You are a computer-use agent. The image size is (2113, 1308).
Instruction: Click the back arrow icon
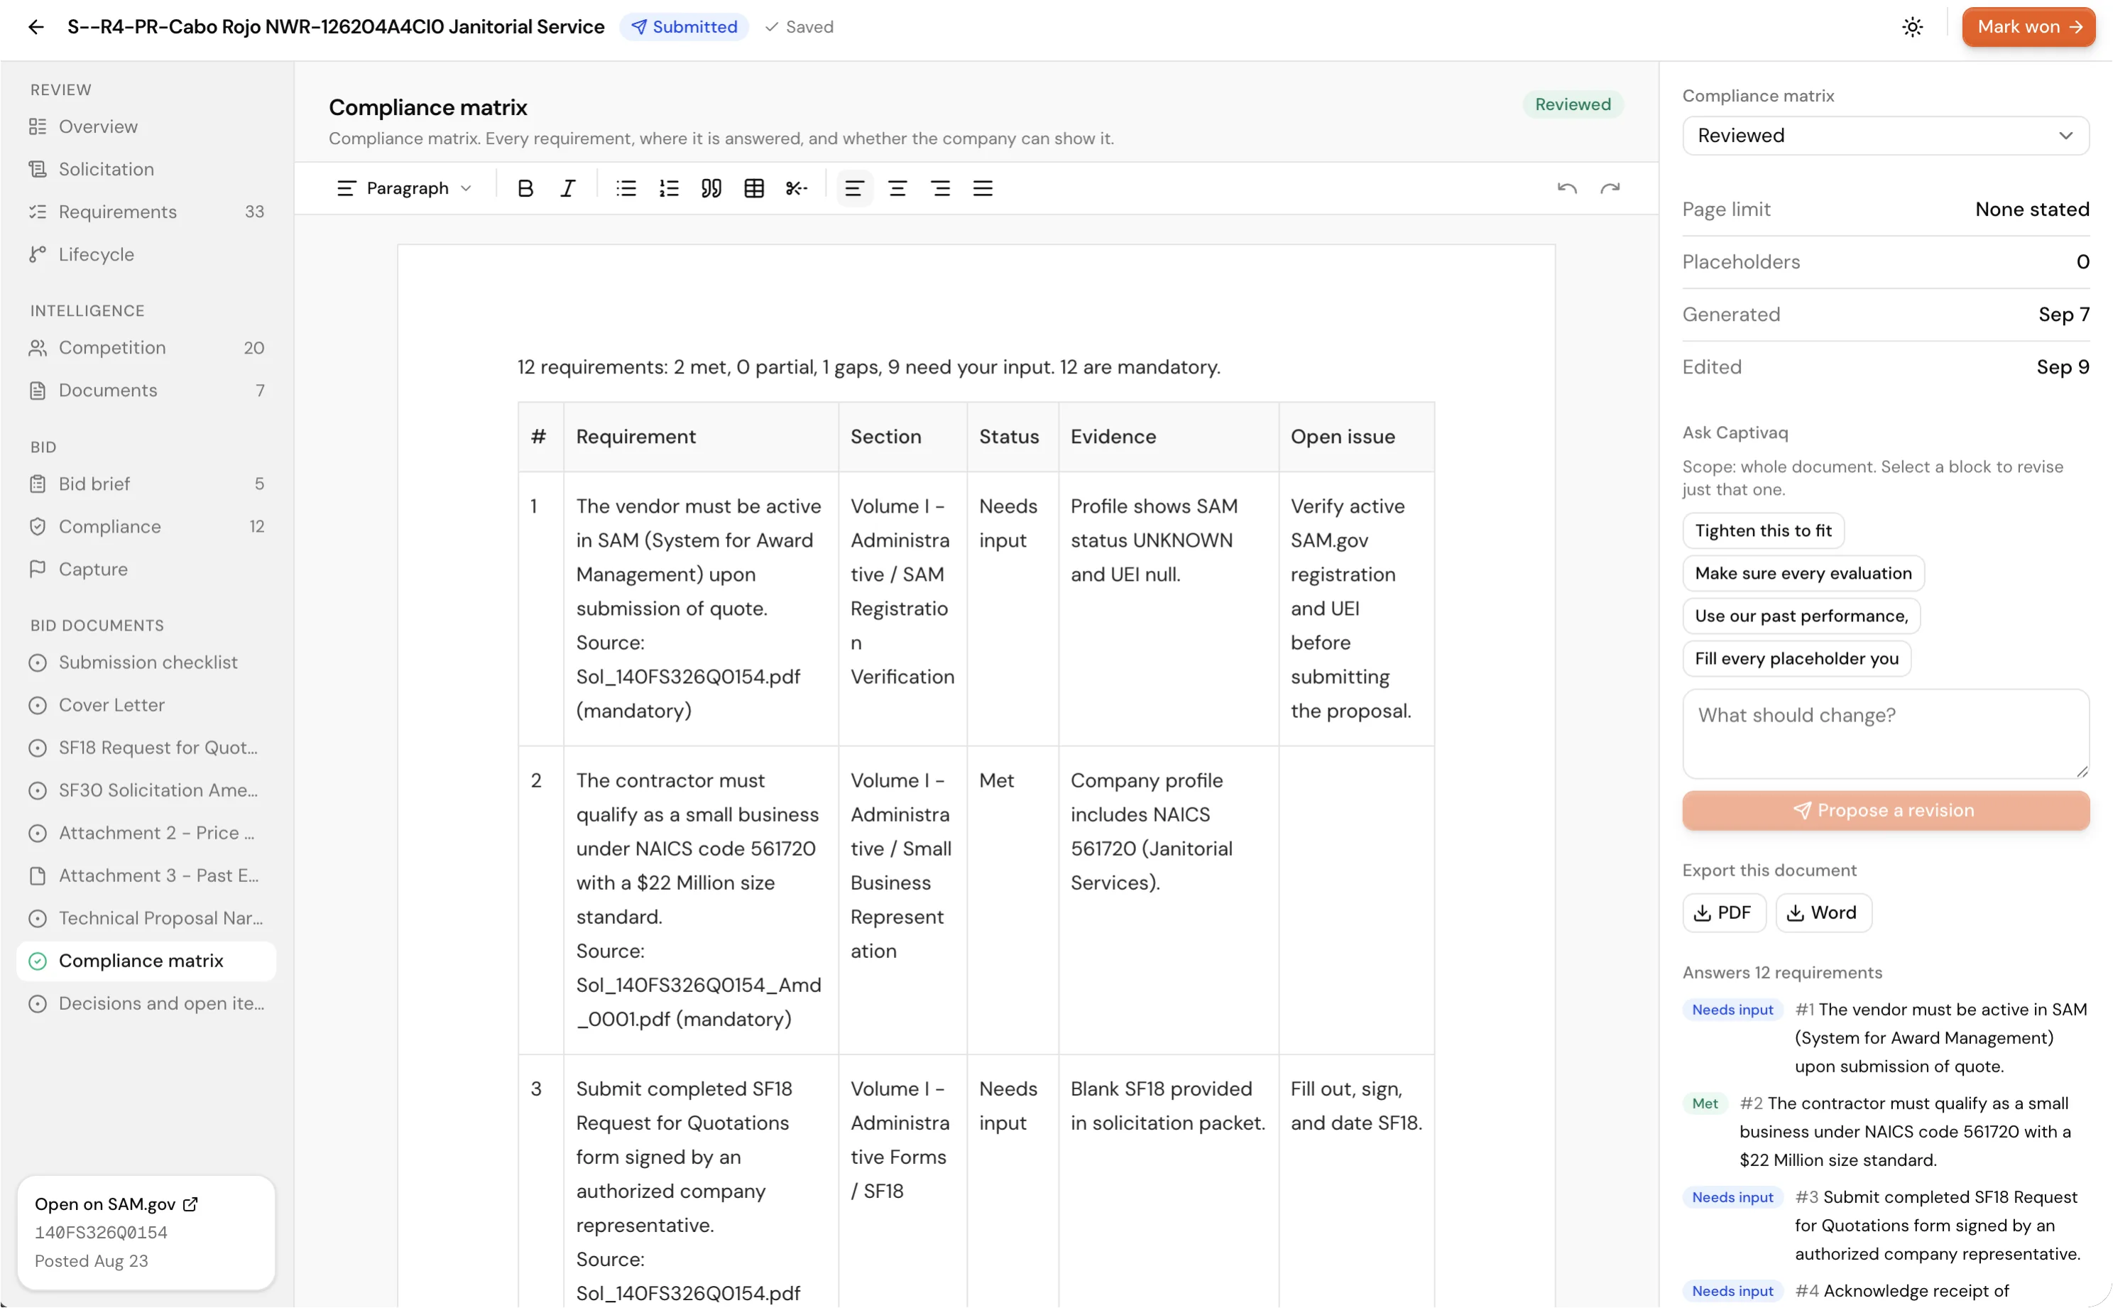36,27
